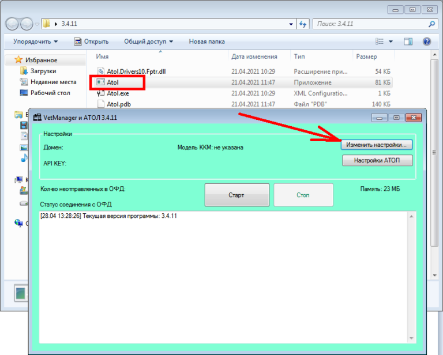Viewport: 443px width, 355px height.
Task: Click the Загрузки folder in favorites
Action: pos(43,71)
